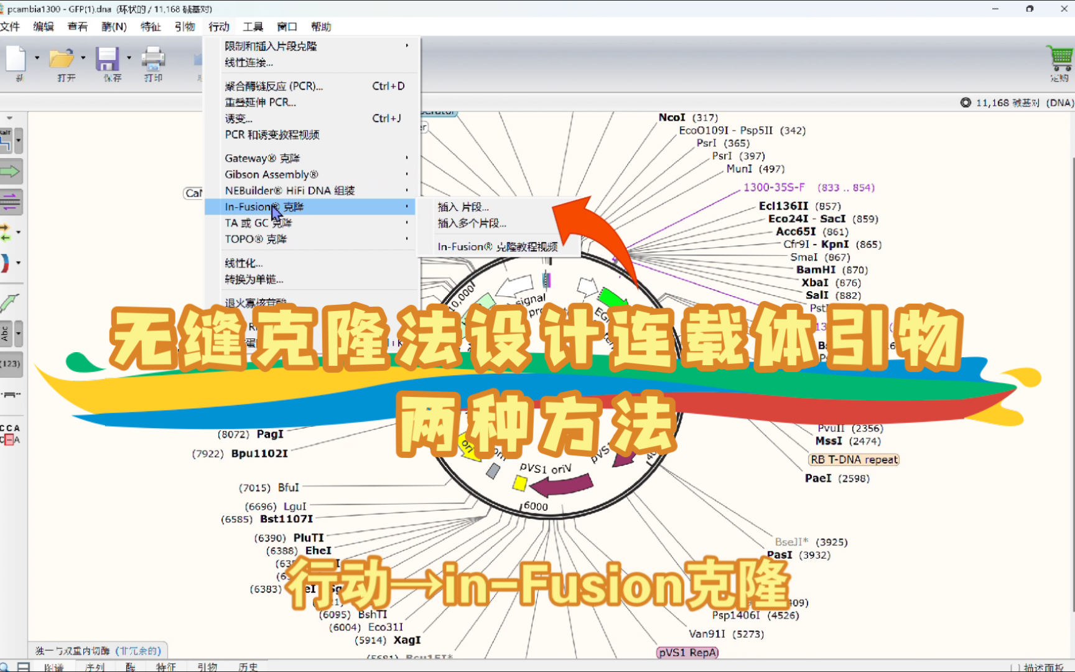Open dropdown arrow next to 保存
The height and width of the screenshot is (672, 1075).
129,58
